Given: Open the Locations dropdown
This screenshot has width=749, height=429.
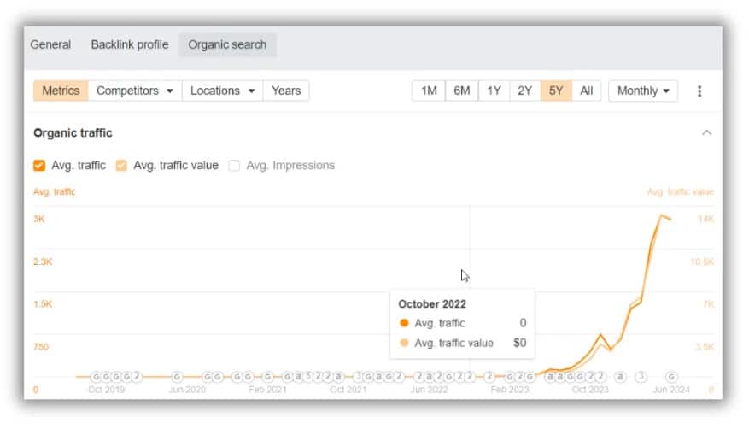Looking at the screenshot, I should (x=222, y=91).
